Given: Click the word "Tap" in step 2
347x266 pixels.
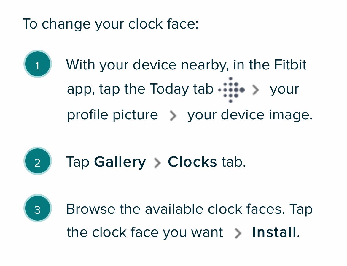Looking at the screenshot, I should (x=77, y=162).
